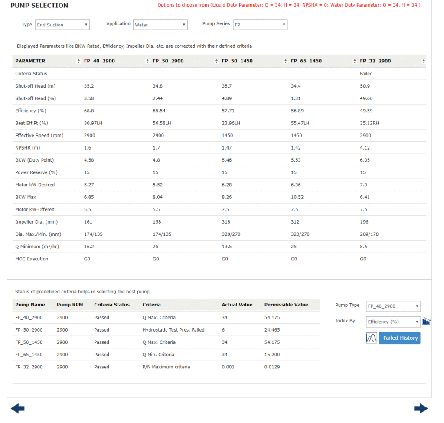444x423 pixels.
Task: Click the Failed criteria status for FP_32_2900
Action: (x=366, y=74)
